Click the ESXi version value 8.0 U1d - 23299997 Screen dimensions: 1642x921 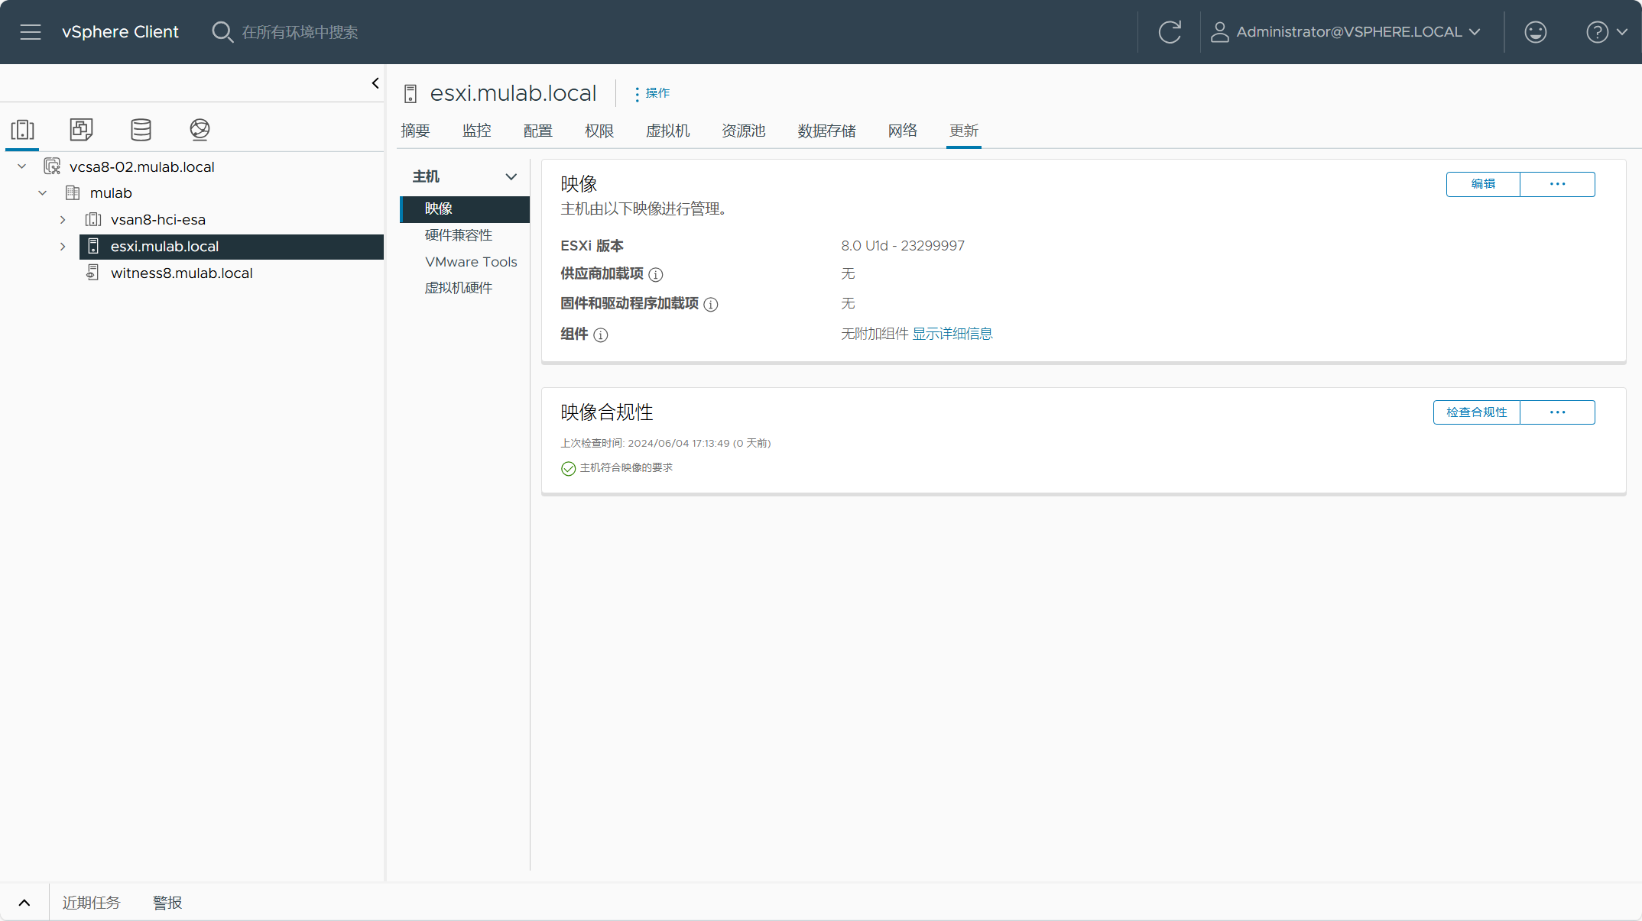point(903,246)
